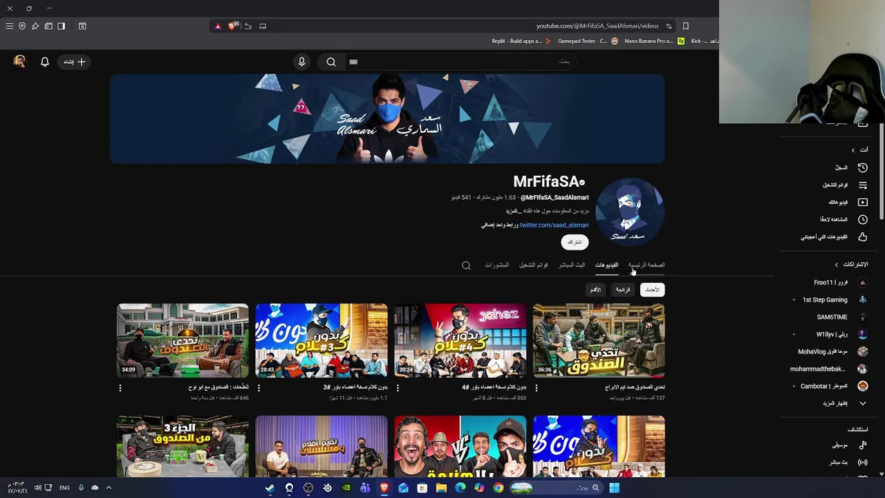Expand the 'أنت' (You) section chevron
This screenshot has height=498, width=885.
pyautogui.click(x=853, y=150)
